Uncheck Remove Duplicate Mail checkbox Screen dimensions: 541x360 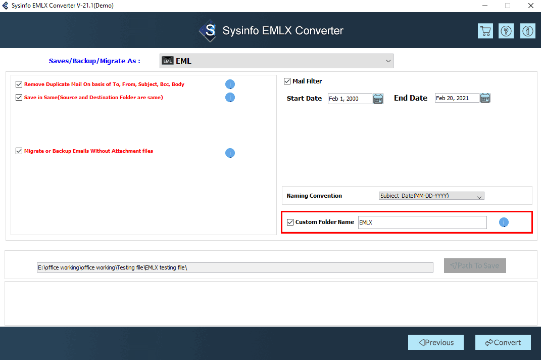click(x=19, y=84)
